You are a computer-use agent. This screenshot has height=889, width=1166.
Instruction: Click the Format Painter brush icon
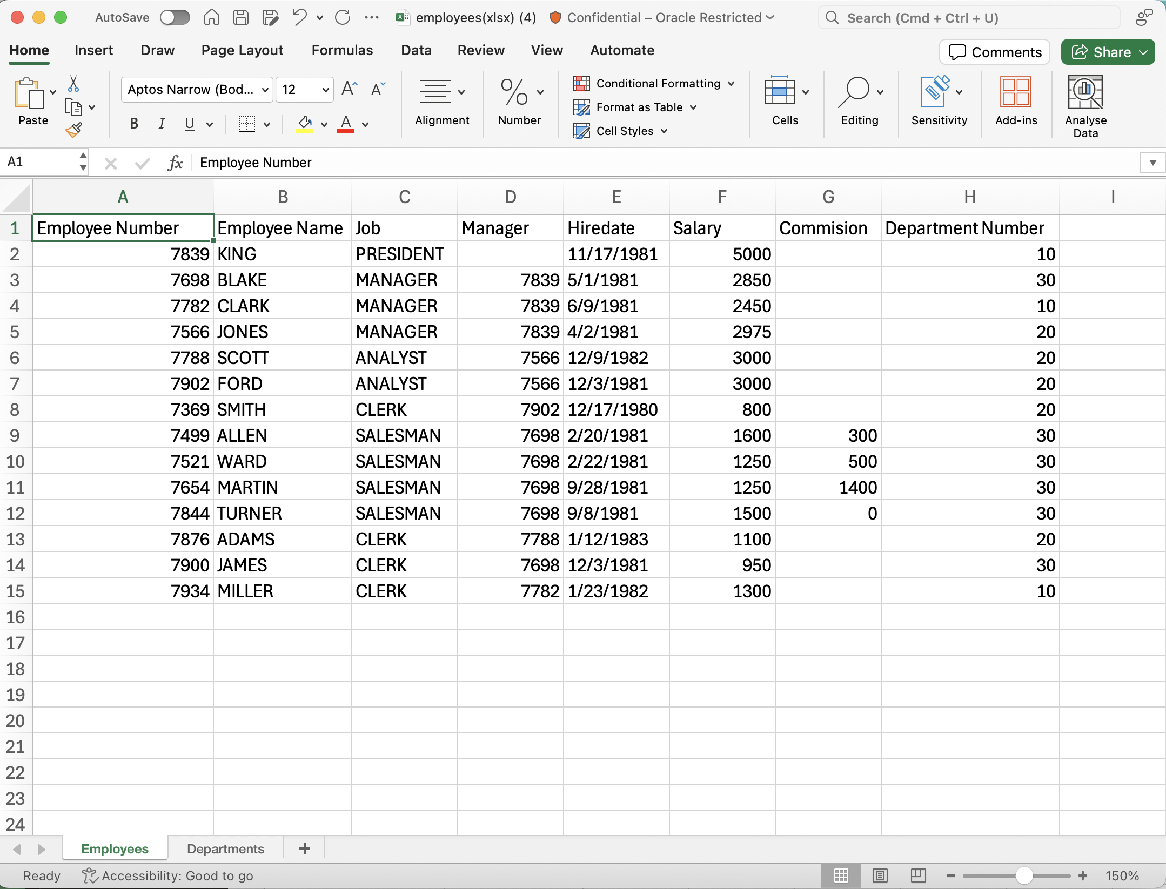pos(74,130)
